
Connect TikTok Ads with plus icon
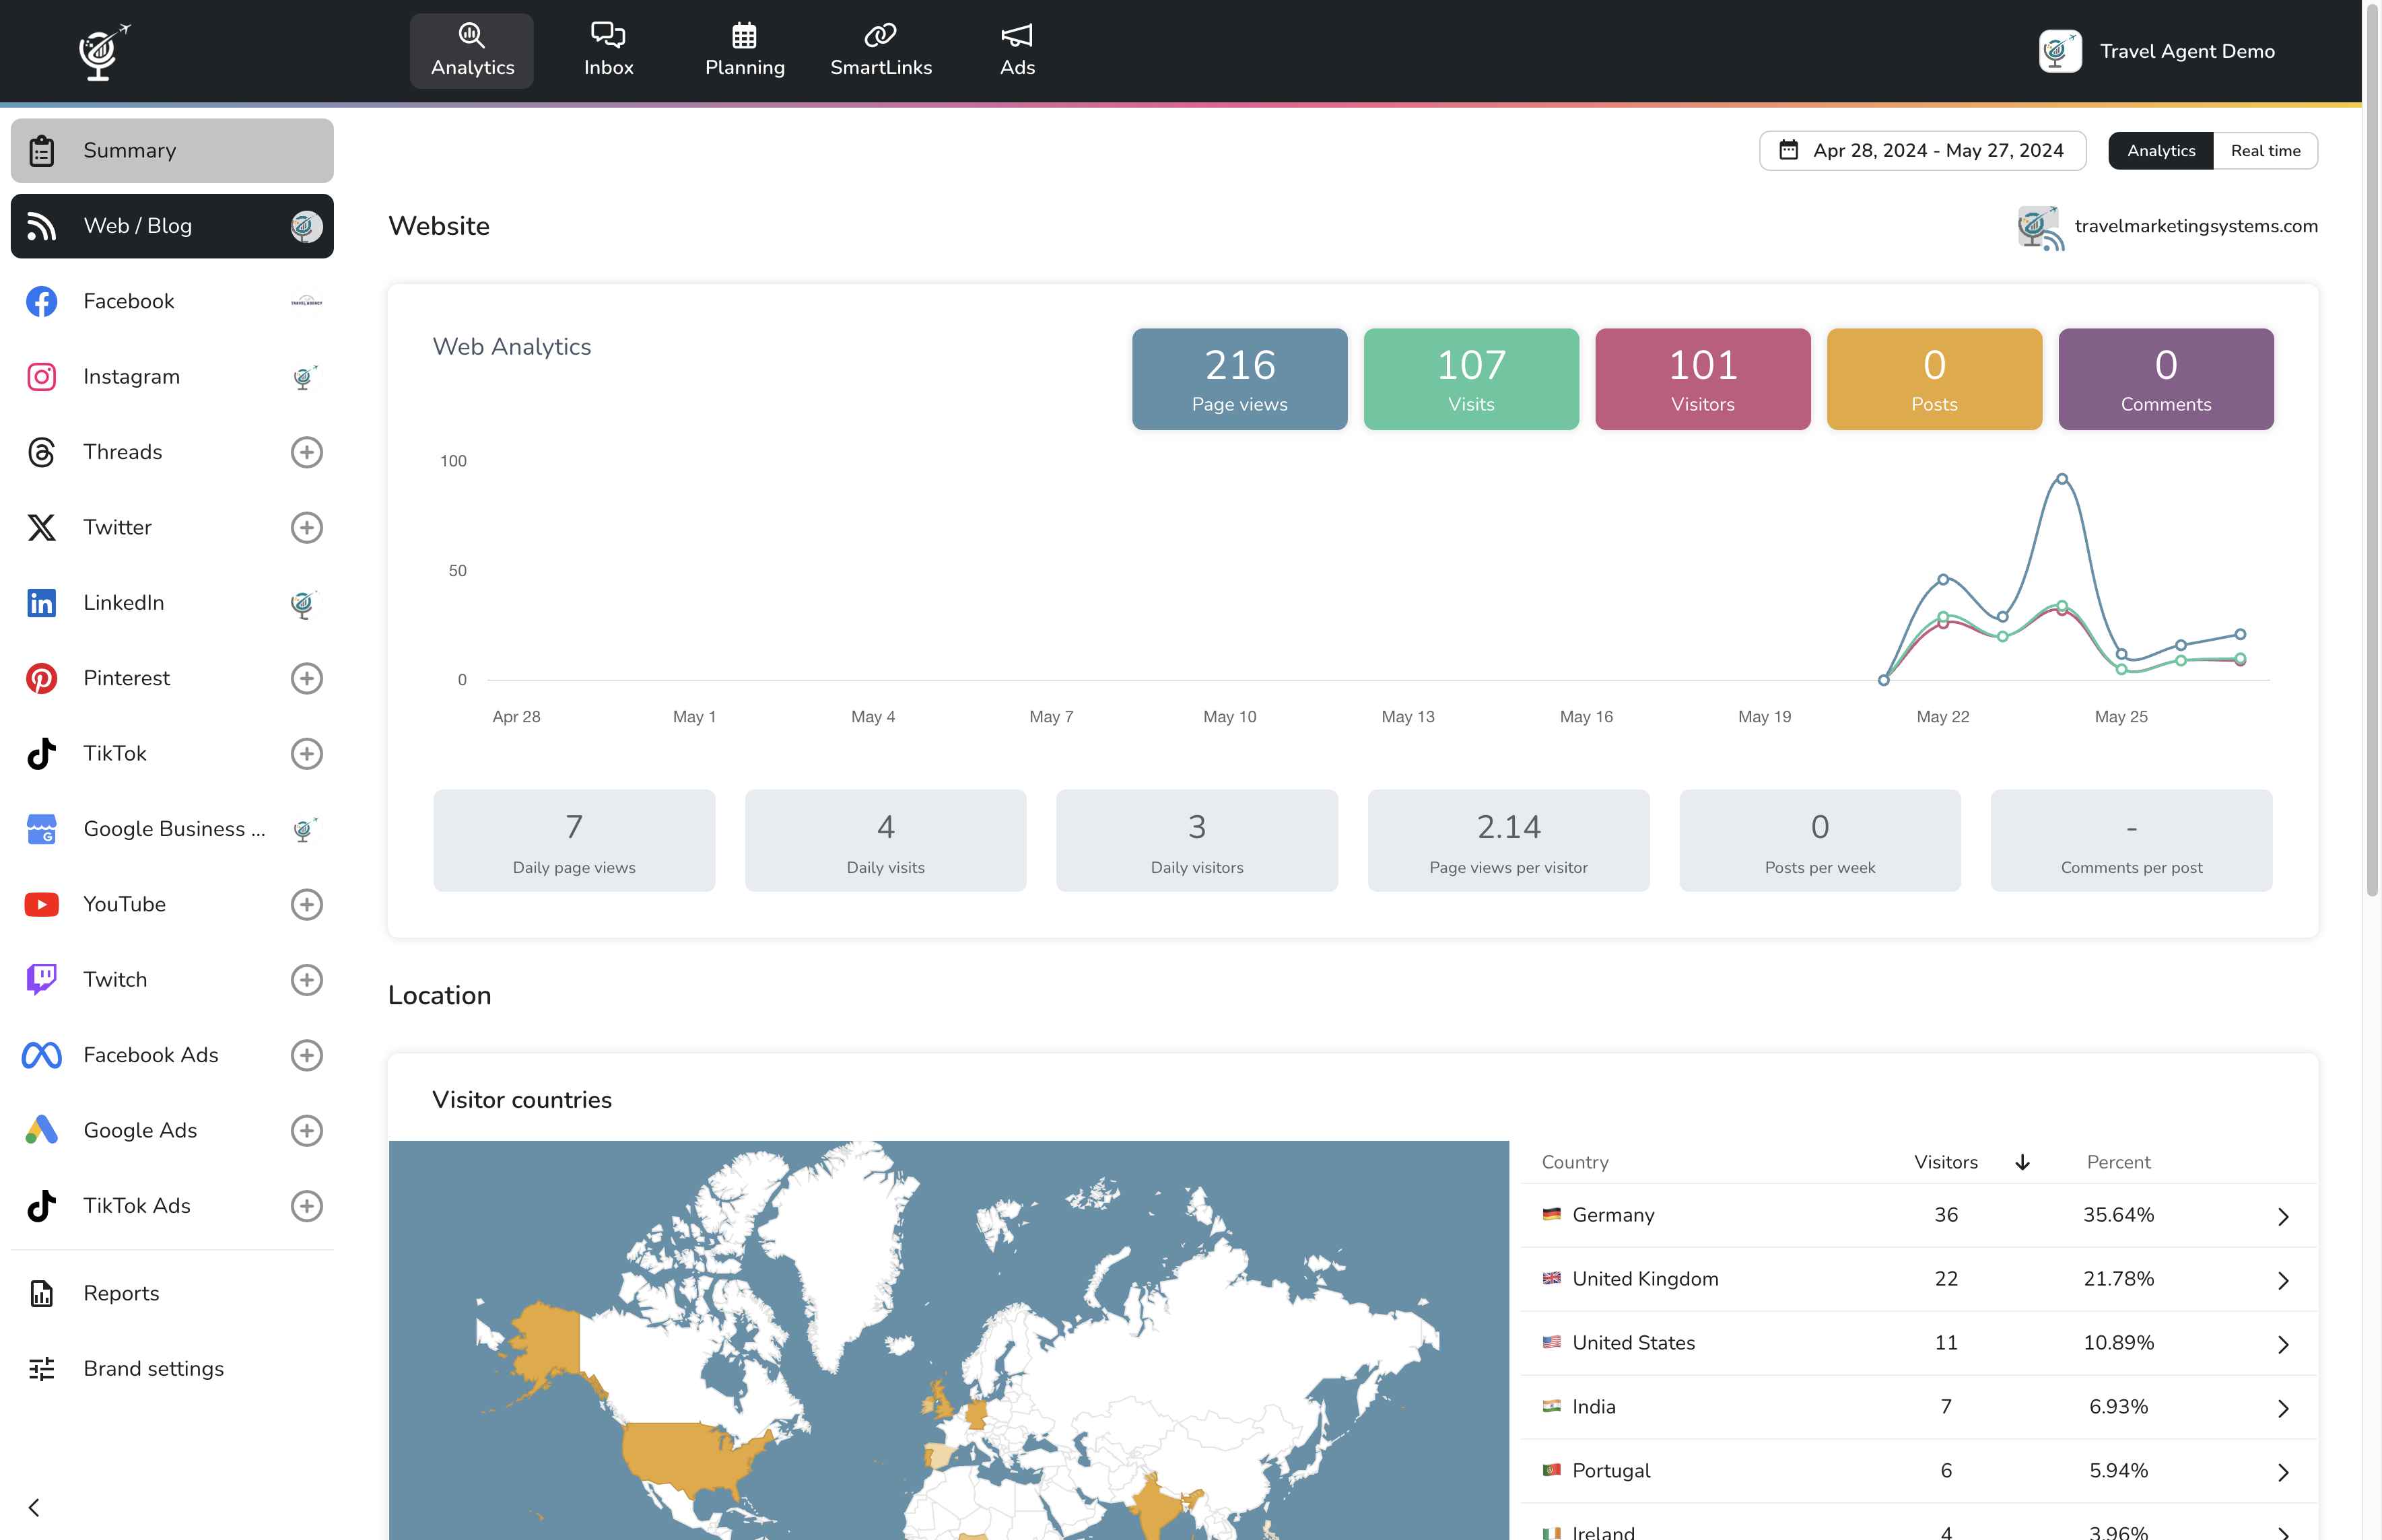[x=306, y=1206]
